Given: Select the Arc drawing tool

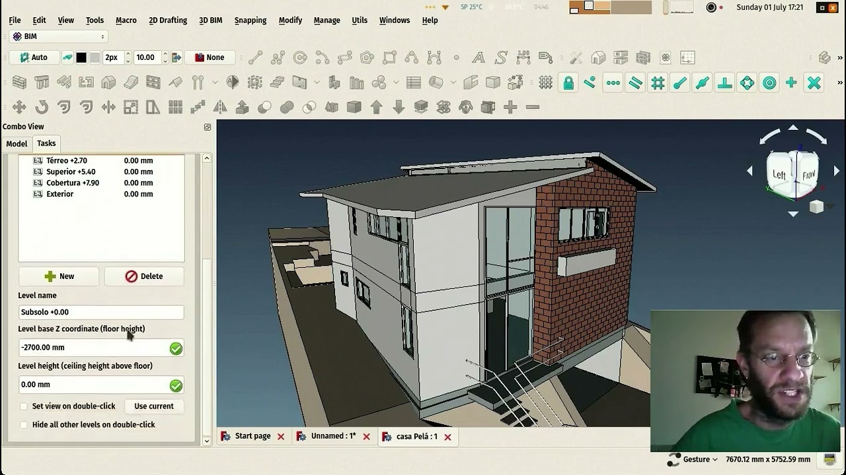Looking at the screenshot, I should (323, 57).
